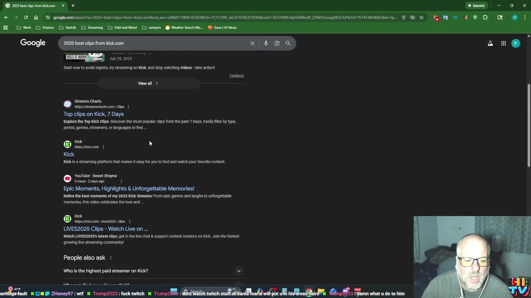Viewport: 531px width, 298px height.
Task: Open LIVES2025 Clips result link
Action: 106,229
